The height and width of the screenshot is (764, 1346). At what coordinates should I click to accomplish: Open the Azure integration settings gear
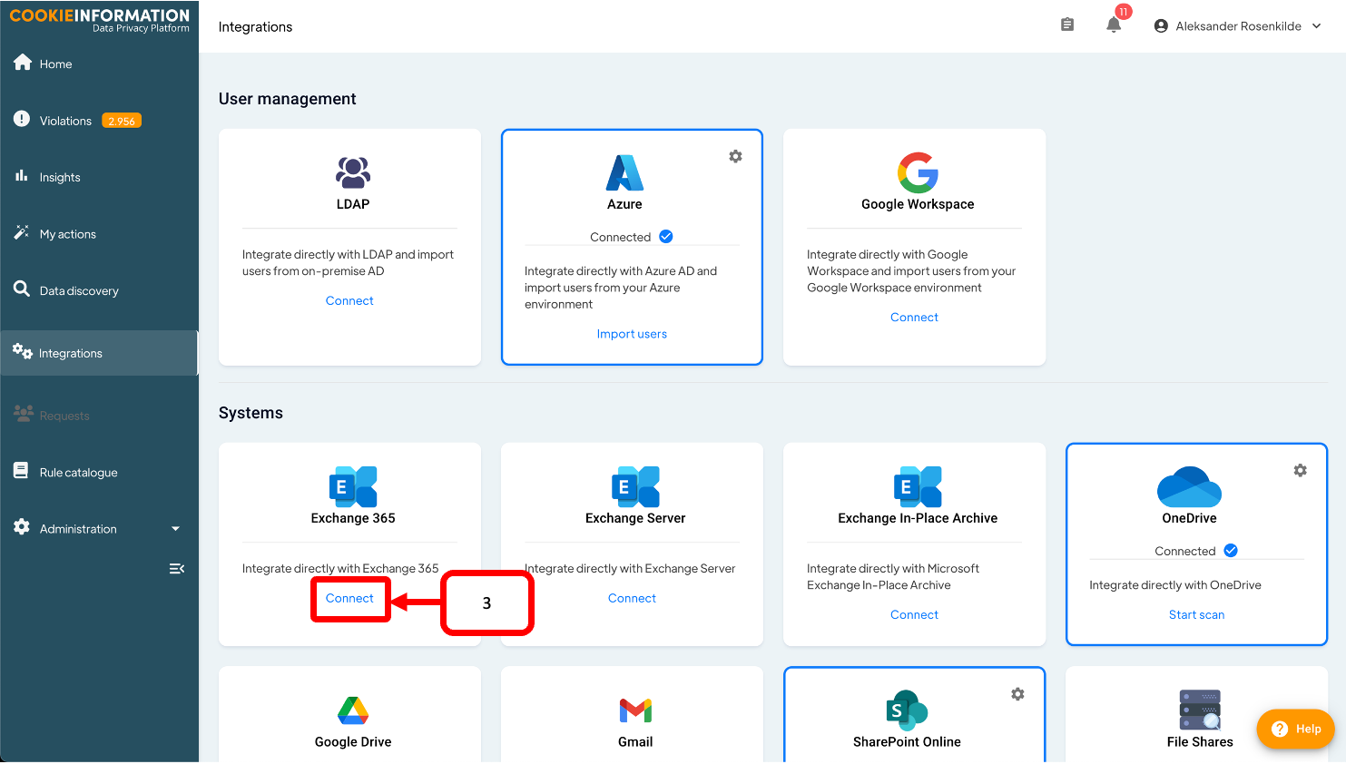click(735, 157)
